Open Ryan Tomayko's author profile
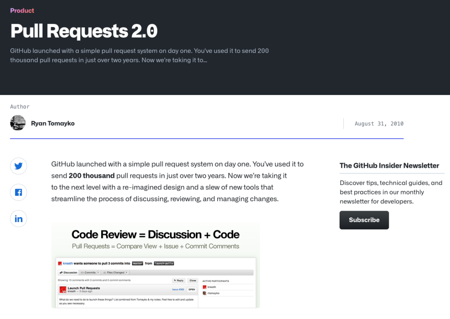This screenshot has width=450, height=319. tap(53, 123)
